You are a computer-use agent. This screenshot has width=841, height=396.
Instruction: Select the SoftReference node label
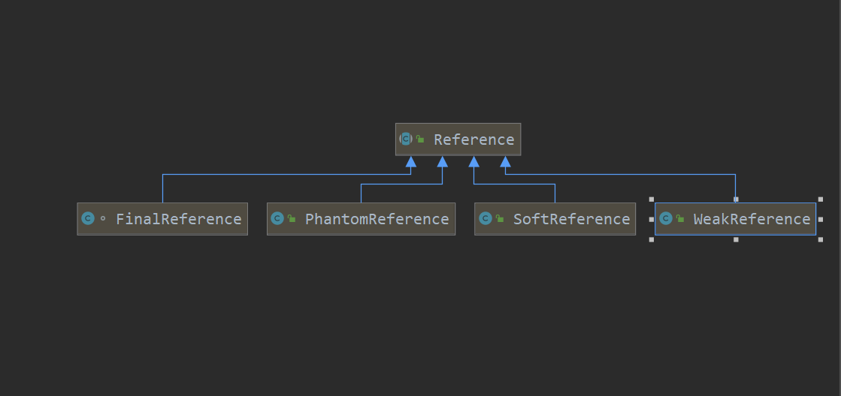coord(571,219)
